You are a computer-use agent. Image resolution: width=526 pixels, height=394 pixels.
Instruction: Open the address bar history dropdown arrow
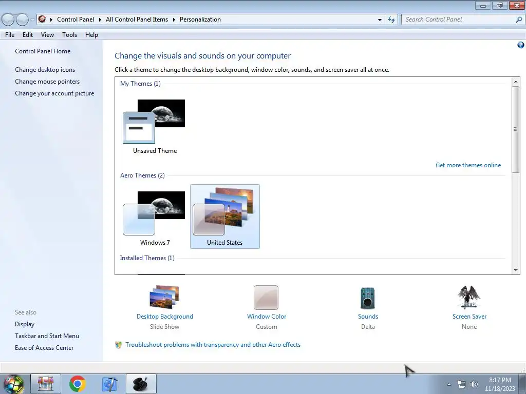(x=380, y=20)
